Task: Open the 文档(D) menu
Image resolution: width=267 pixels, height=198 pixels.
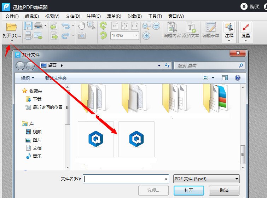Action: 73,16
